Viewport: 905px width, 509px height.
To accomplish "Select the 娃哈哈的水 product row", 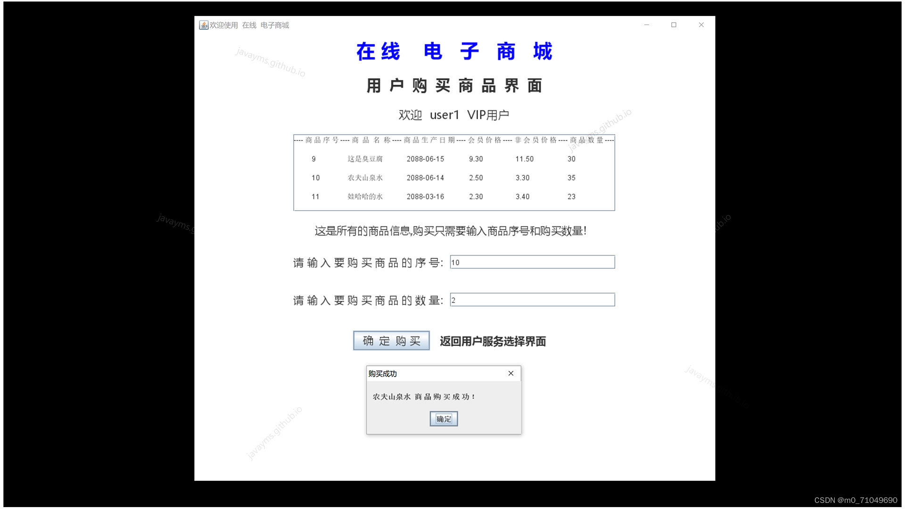I will (365, 197).
